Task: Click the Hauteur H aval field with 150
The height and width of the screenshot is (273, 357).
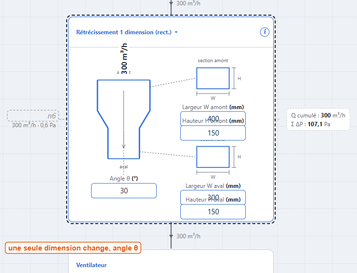Action: coord(213,212)
